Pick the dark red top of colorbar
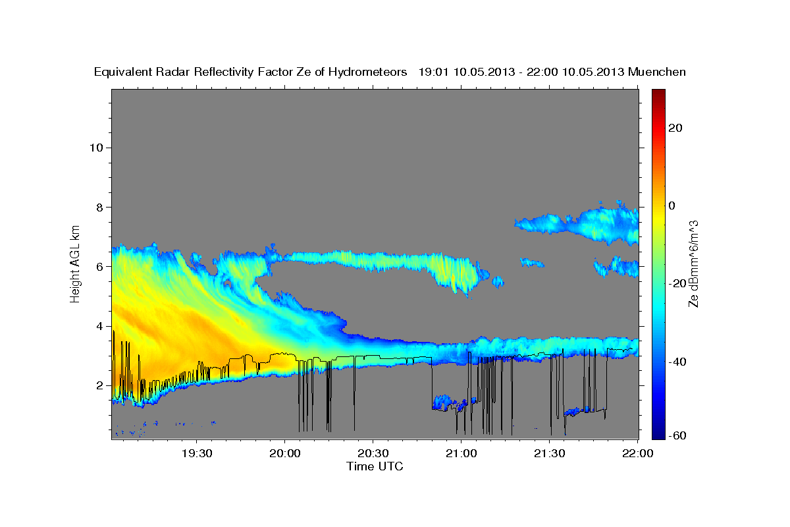The width and height of the screenshot is (790, 527). (658, 96)
